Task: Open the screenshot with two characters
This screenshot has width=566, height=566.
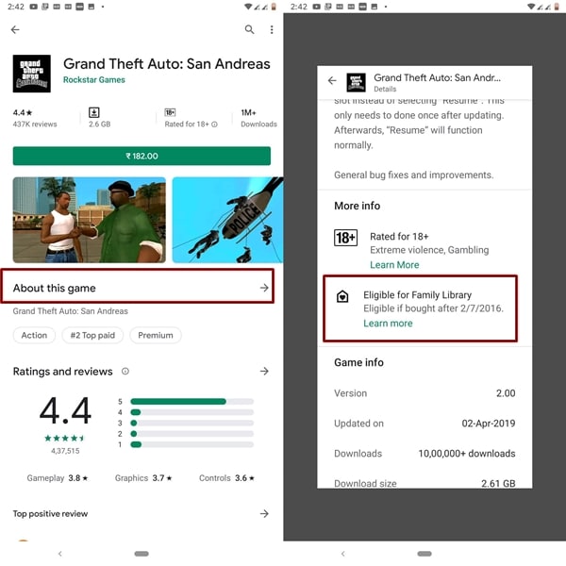Action: 90,220
